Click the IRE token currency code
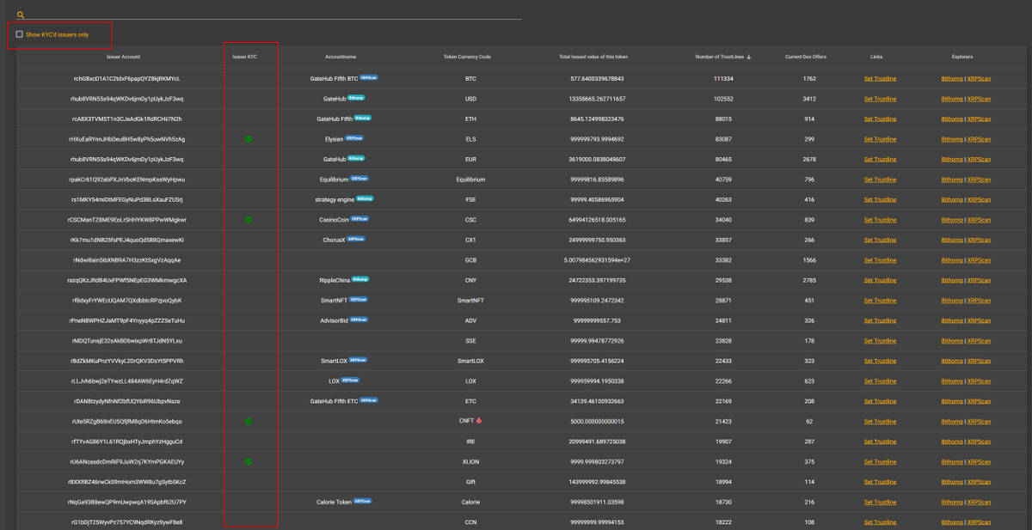This screenshot has height=530, width=1032. click(x=470, y=442)
